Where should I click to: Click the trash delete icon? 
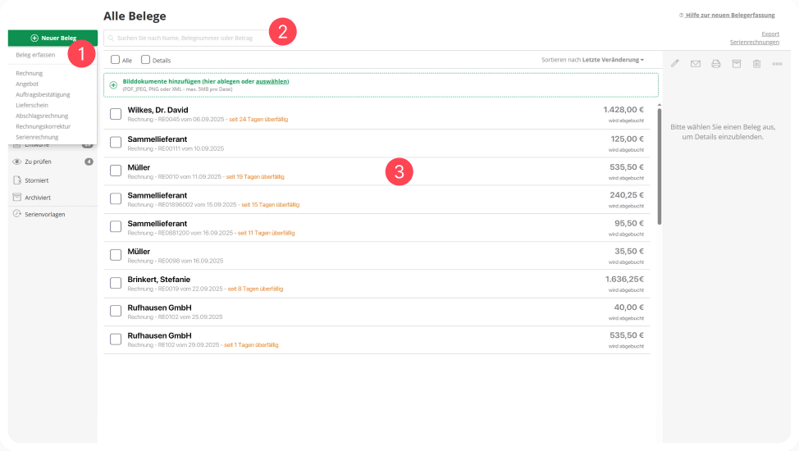click(x=757, y=63)
